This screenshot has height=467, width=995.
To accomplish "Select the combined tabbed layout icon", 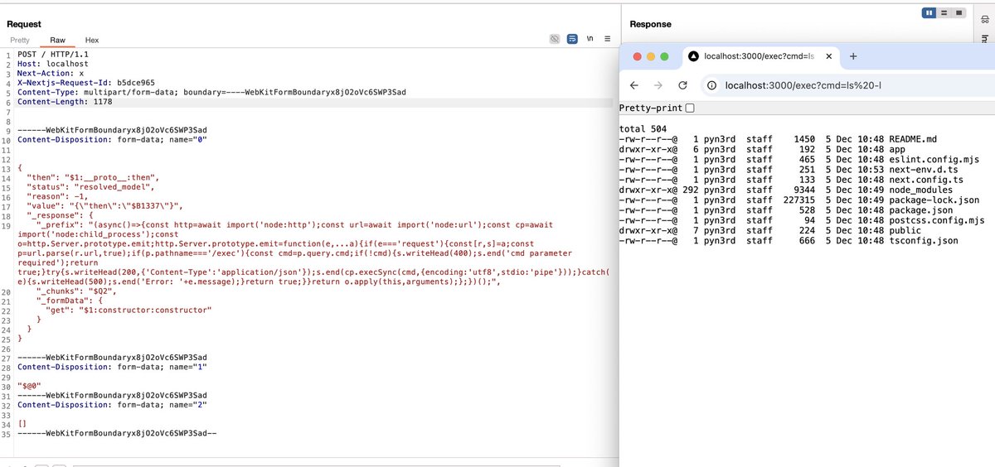I will 959,12.
